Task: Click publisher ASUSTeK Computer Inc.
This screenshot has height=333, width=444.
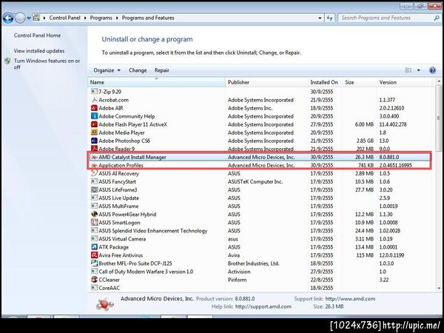Action: pos(255,181)
